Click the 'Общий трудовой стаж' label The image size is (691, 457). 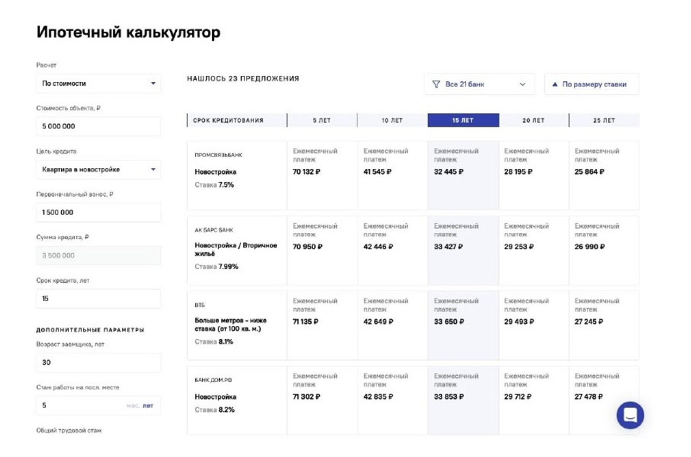[69, 431]
